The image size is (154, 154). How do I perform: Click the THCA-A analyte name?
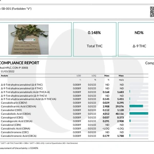point(25,92)
